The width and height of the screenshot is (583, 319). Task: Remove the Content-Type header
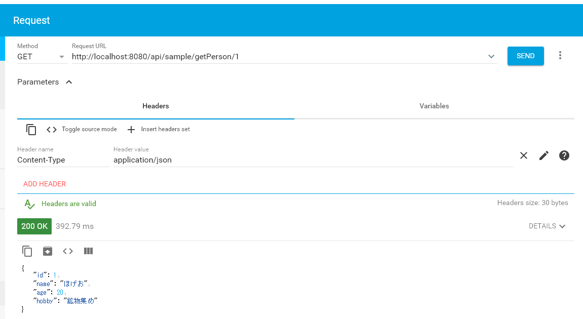pyautogui.click(x=524, y=155)
